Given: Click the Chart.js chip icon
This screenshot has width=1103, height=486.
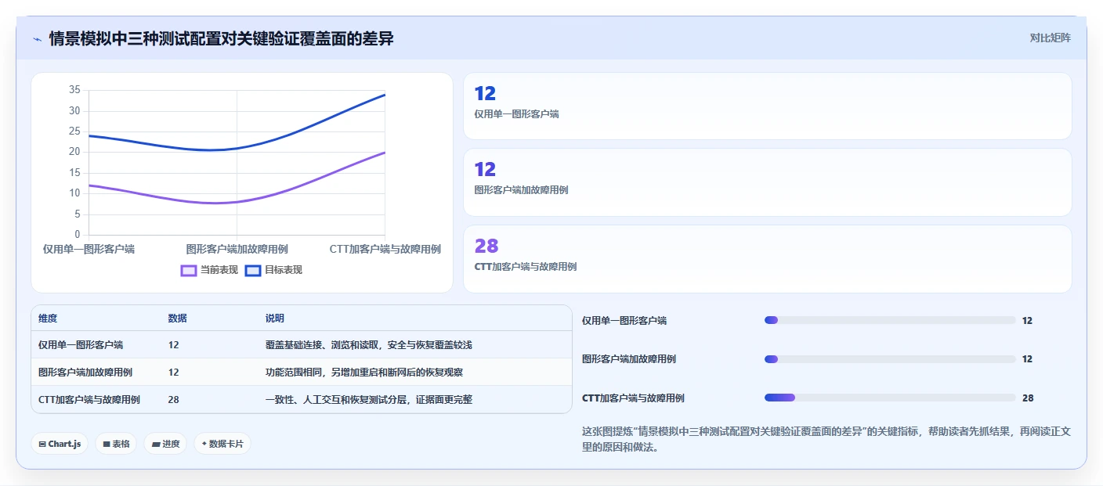Looking at the screenshot, I should [x=42, y=444].
